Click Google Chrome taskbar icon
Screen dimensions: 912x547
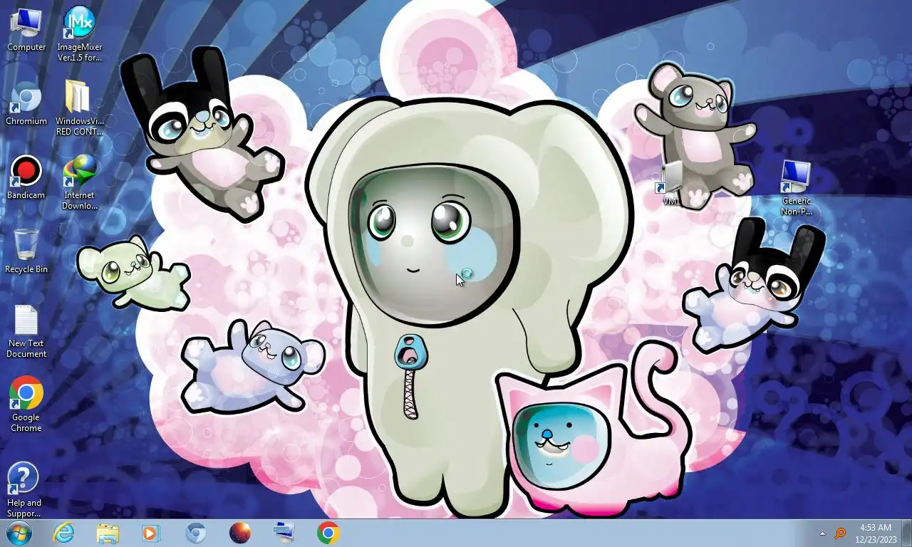point(328,533)
